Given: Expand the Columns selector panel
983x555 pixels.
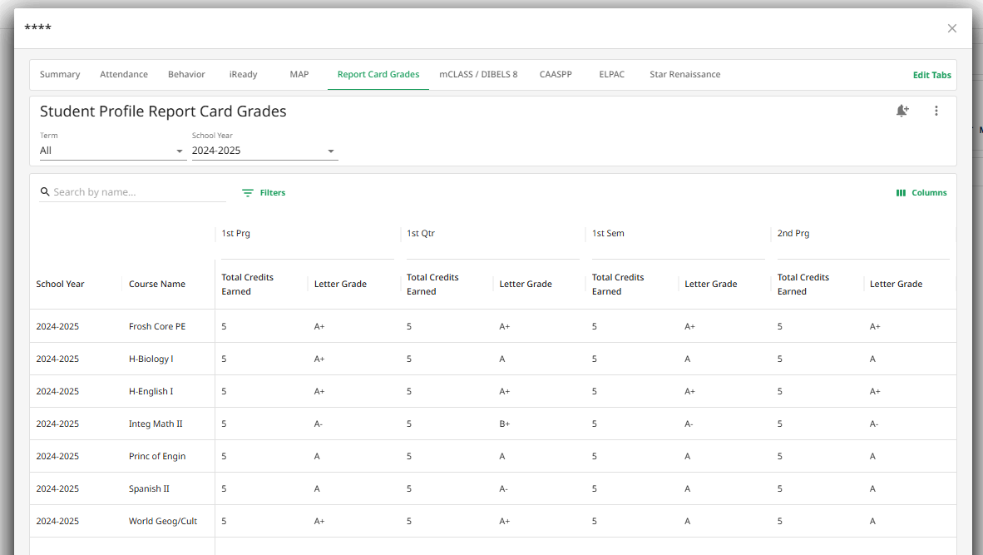Looking at the screenshot, I should [921, 192].
